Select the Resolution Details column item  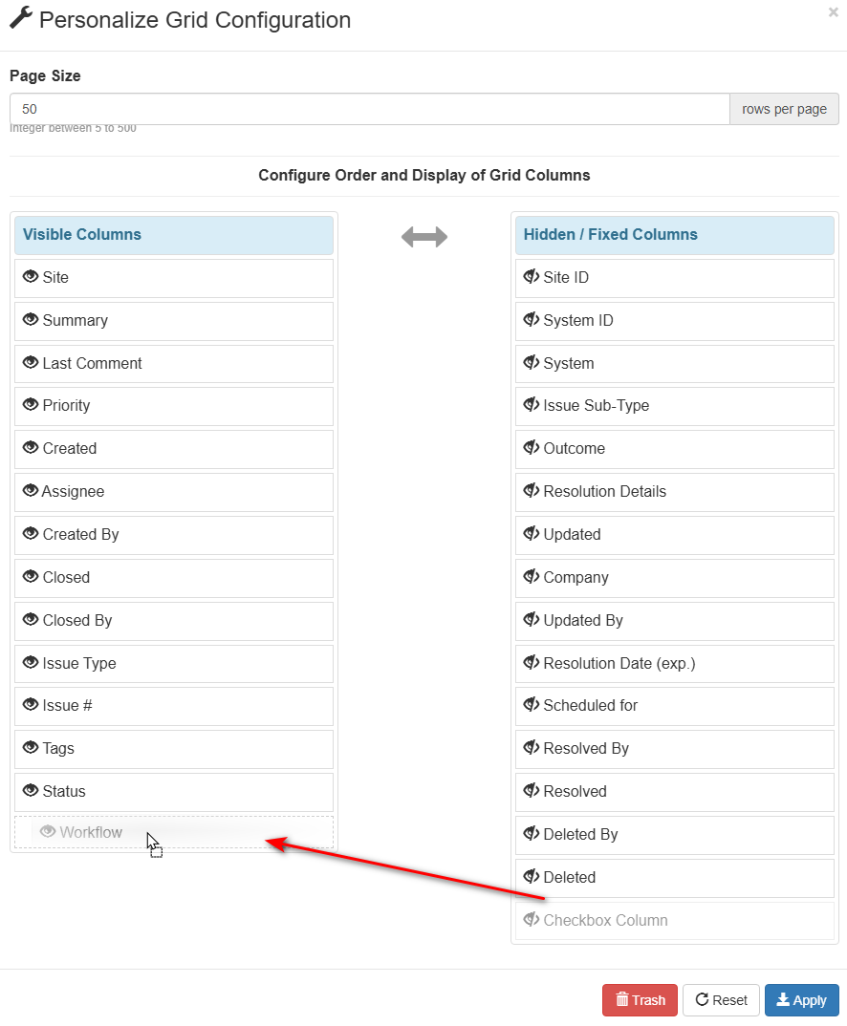point(675,491)
